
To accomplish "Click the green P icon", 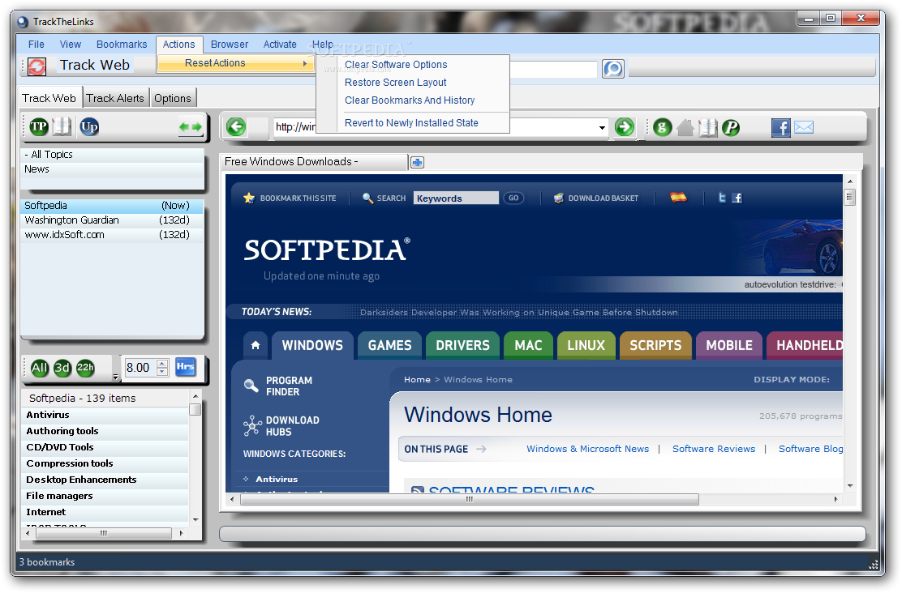I will tap(731, 127).
